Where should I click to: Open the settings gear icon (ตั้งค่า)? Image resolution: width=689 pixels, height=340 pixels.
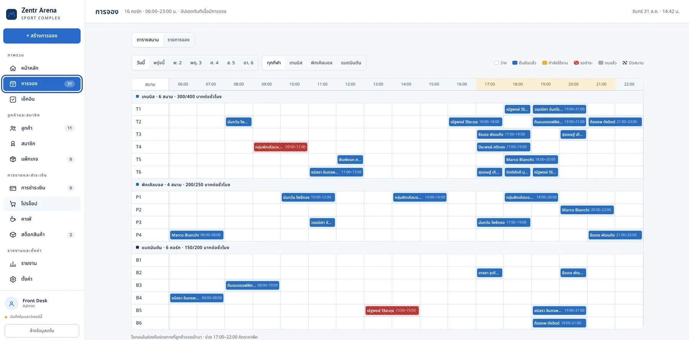click(x=13, y=279)
